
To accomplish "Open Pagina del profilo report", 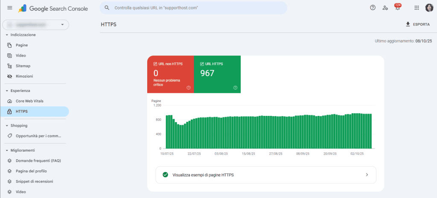I will (35, 171).
